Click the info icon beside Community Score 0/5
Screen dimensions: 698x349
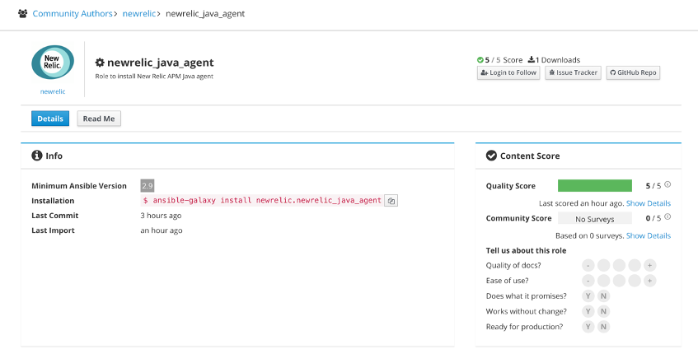[x=668, y=217]
